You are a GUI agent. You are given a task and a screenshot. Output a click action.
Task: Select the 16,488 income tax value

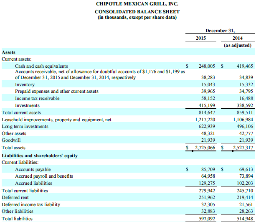[x=246, y=98]
